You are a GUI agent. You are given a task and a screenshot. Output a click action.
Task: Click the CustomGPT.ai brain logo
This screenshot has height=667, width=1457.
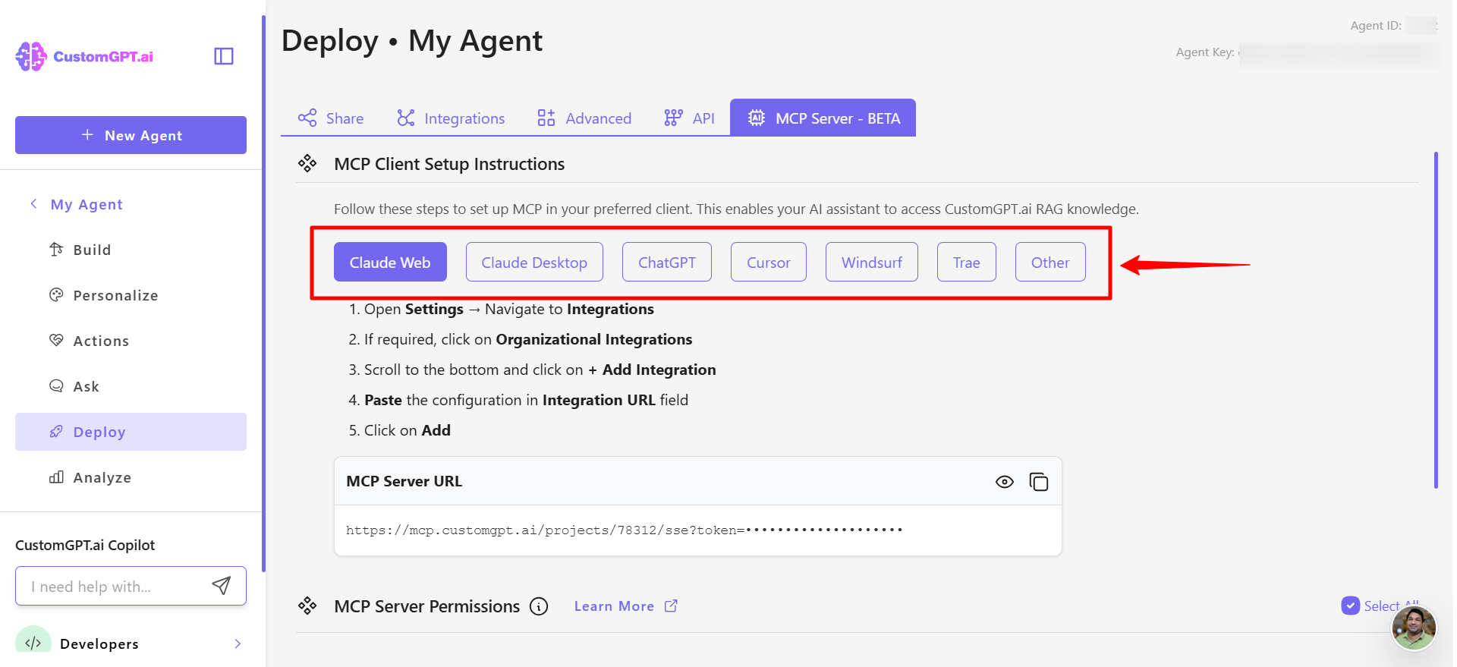pos(31,56)
